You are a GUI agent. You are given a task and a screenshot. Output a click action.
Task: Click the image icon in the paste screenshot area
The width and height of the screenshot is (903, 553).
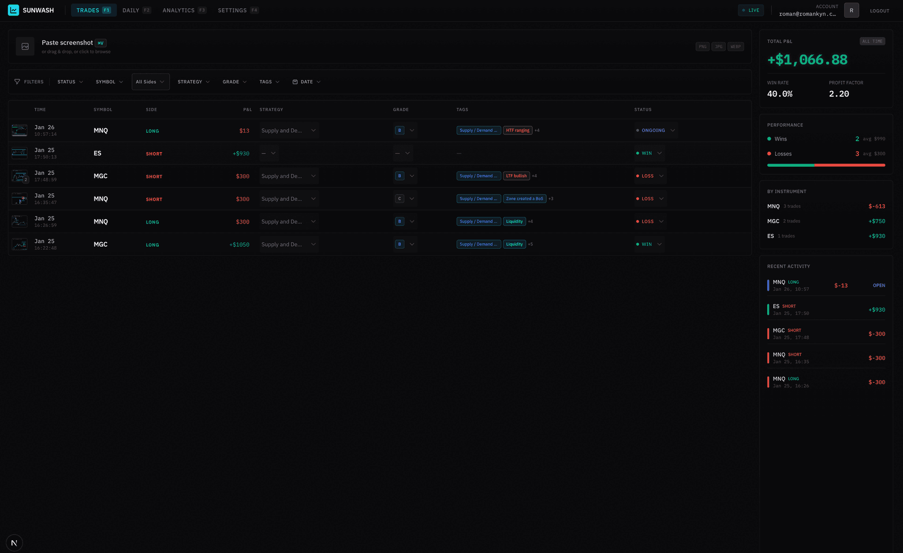point(25,46)
